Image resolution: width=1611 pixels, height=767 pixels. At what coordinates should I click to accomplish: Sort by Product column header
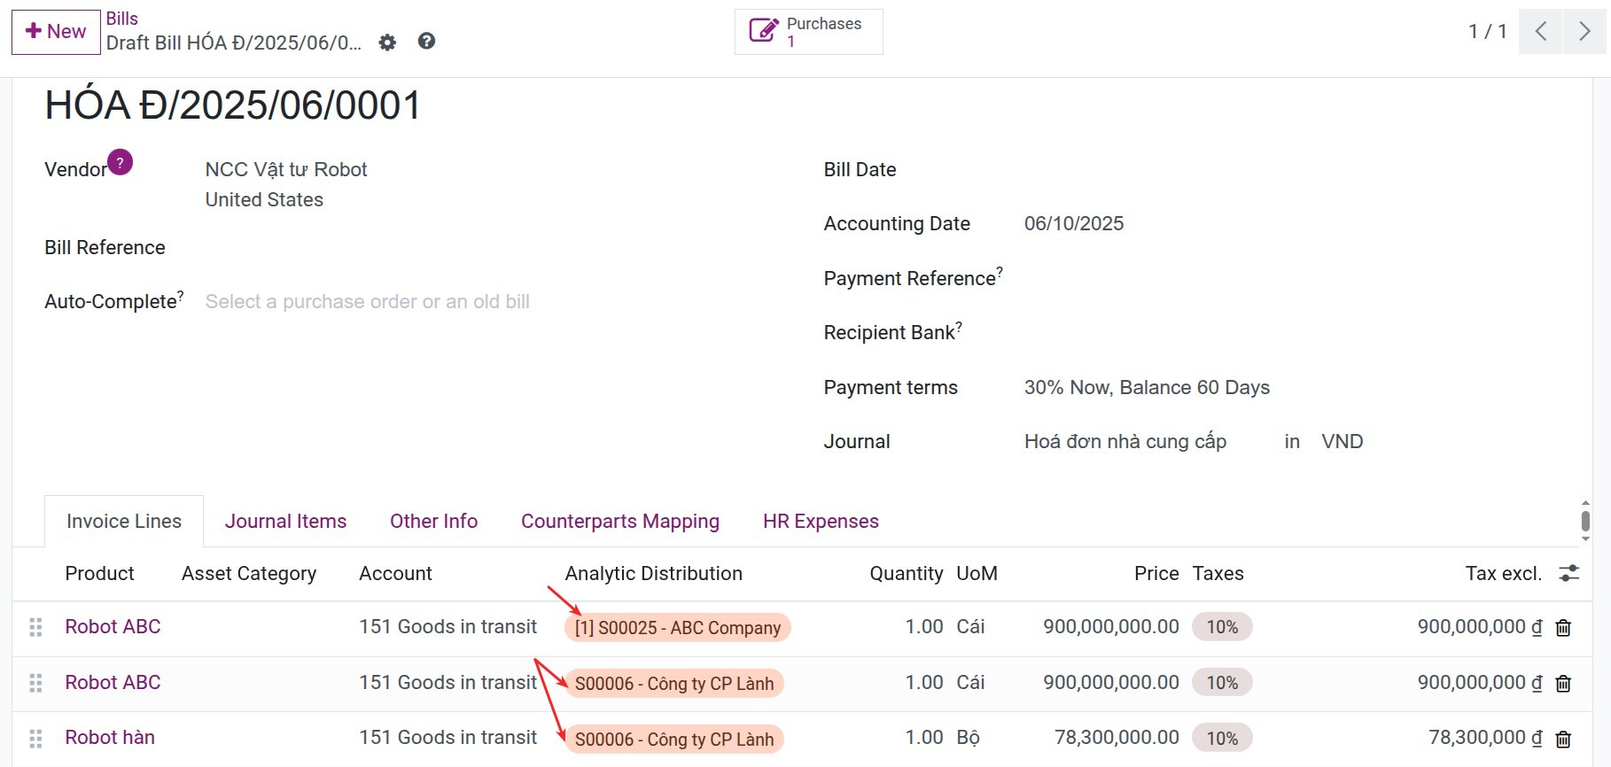point(99,573)
